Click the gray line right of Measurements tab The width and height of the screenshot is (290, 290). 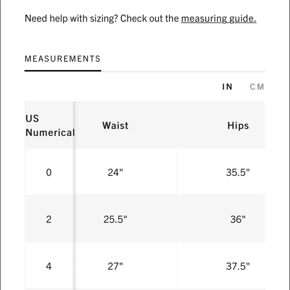point(183,71)
